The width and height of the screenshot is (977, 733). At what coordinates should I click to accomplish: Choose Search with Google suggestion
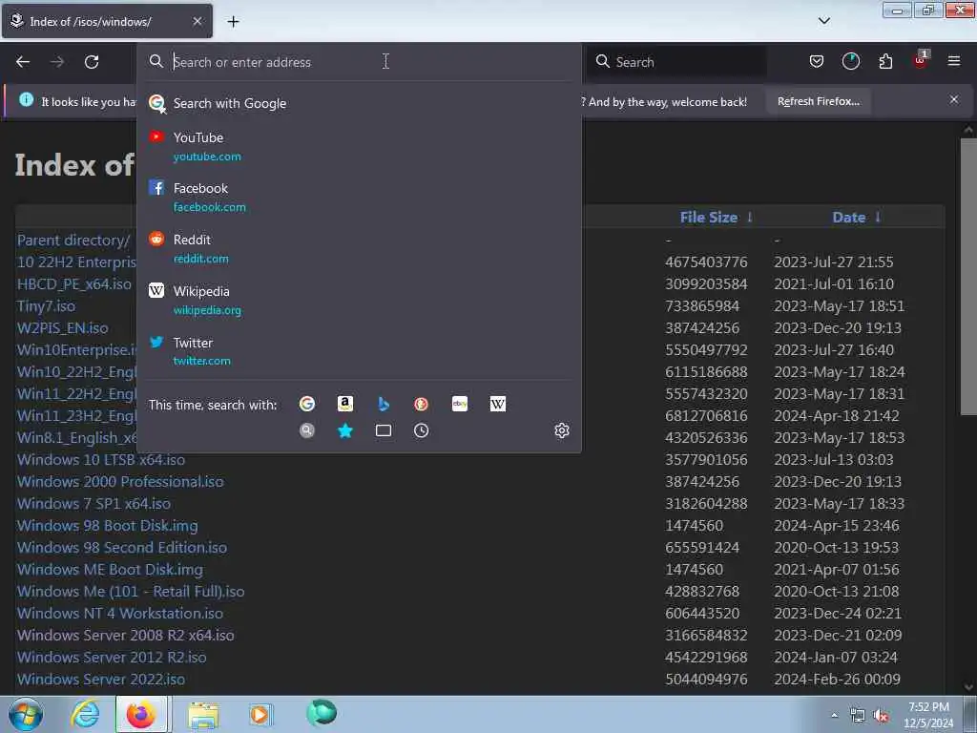tap(360, 103)
